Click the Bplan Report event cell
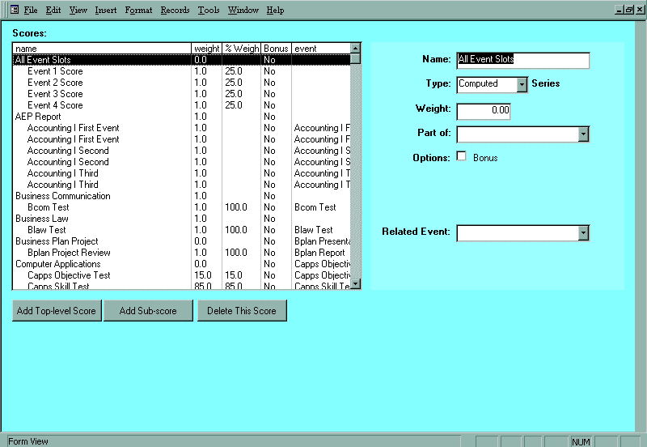This screenshot has width=647, height=447. [x=319, y=253]
